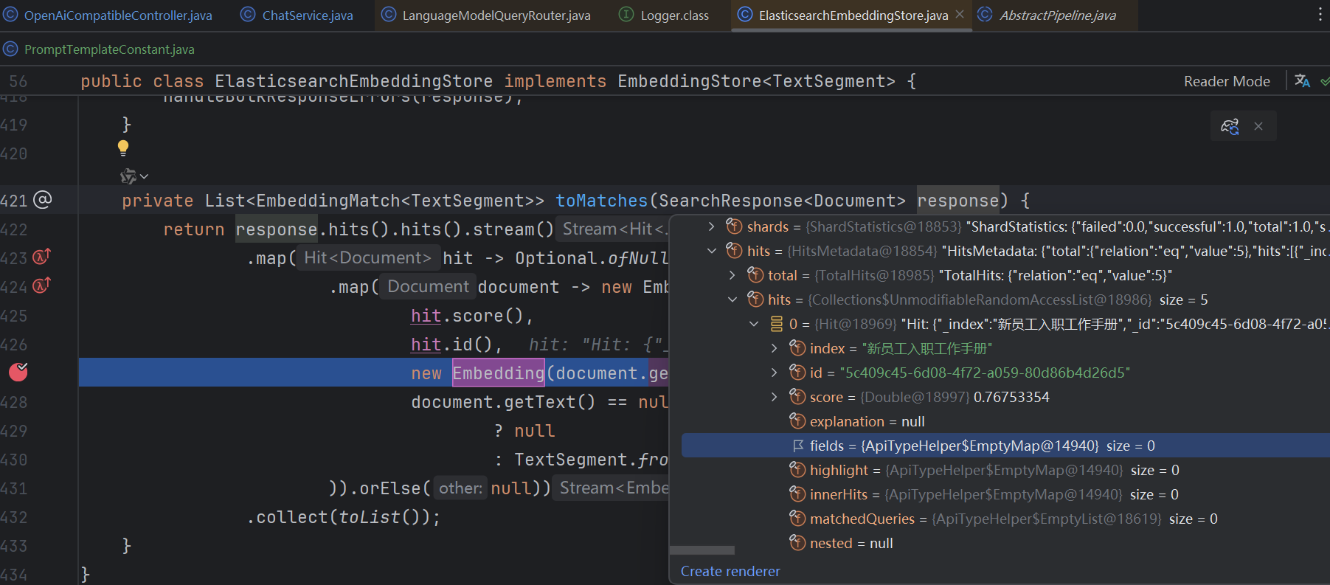Close the ElasticsearchEmbeddingStore.java tab

tap(960, 15)
